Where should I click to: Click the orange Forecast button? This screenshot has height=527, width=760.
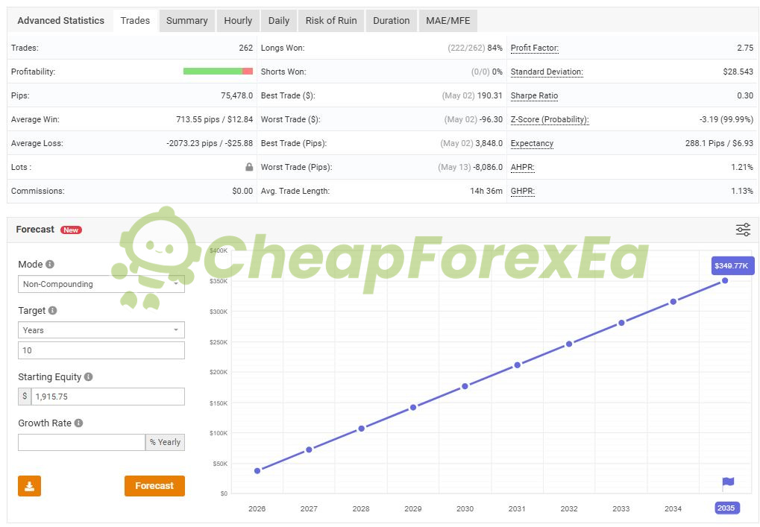click(x=154, y=486)
